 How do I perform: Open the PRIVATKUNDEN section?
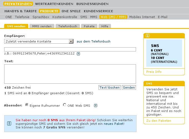click(18, 4)
